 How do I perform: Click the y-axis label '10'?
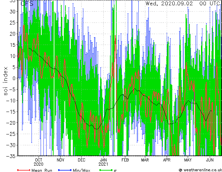pyautogui.click(x=13, y=56)
